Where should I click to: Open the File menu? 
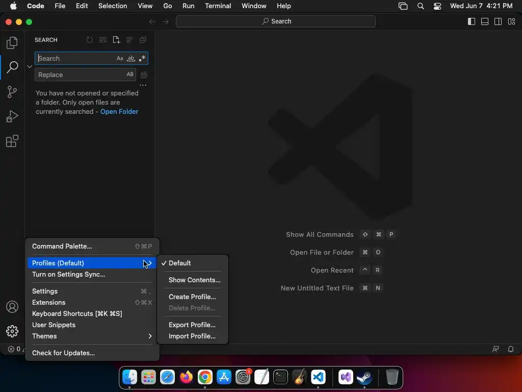click(60, 6)
